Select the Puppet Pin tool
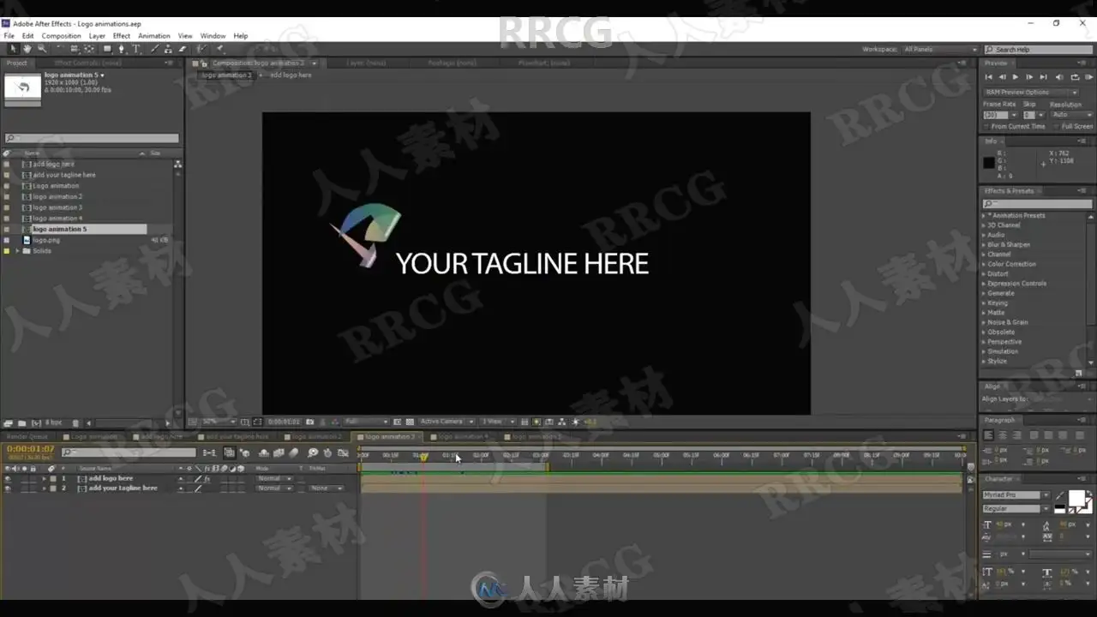This screenshot has height=617, width=1097. (219, 49)
